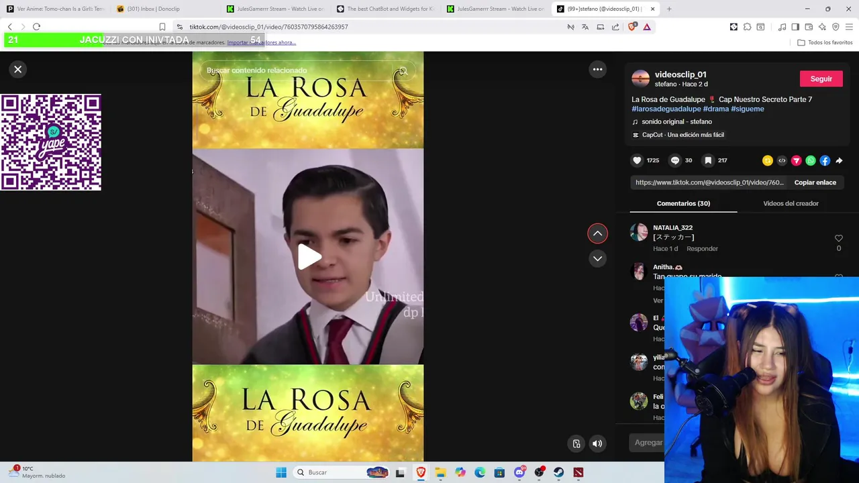
Task: Open translate page icon in address bar
Action: pyautogui.click(x=585, y=27)
